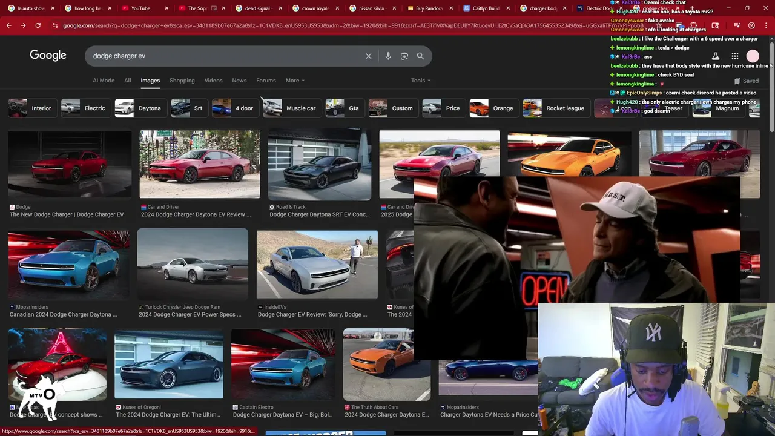Open the Google apps grid icon
This screenshot has width=775, height=436.
pos(735,56)
